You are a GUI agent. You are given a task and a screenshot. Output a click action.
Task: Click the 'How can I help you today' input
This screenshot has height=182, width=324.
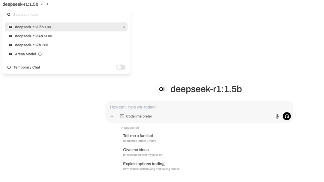(x=192, y=107)
